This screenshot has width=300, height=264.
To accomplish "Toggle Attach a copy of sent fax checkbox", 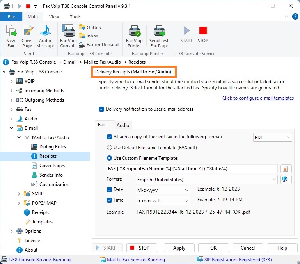I will point(109,137).
